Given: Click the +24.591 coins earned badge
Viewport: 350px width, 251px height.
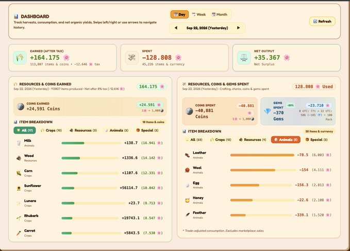Looking at the screenshot, I should 150,105.
